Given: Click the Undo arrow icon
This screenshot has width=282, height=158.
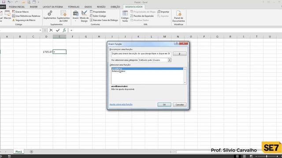Looking at the screenshot, I should (x=9, y=2).
